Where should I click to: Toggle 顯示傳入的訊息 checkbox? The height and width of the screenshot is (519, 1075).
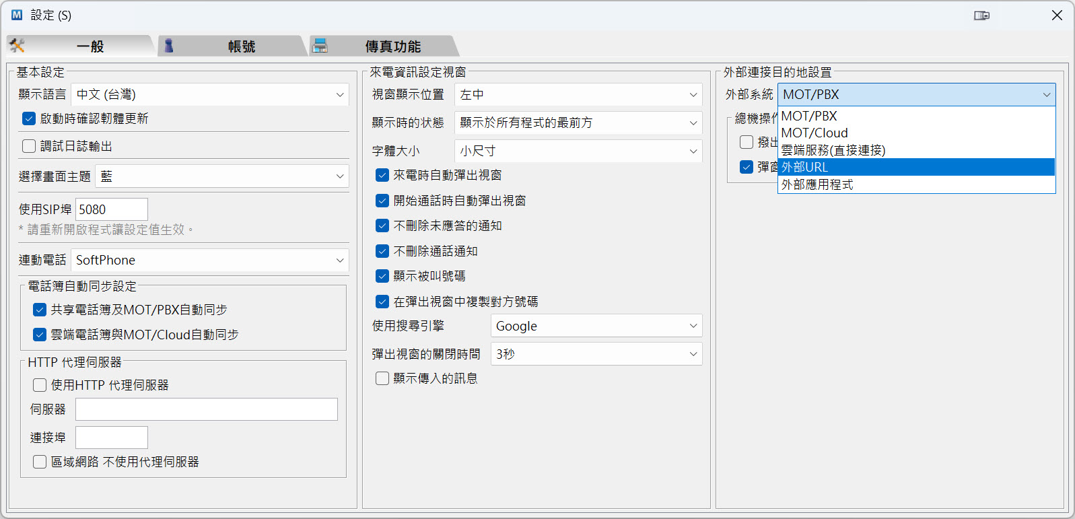[382, 378]
